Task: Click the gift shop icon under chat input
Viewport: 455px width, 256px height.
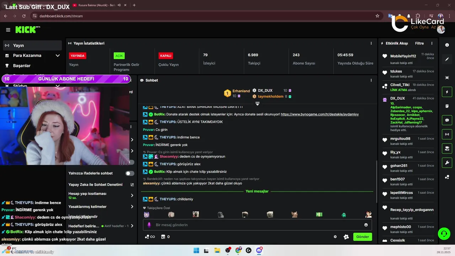Action: 163,237
